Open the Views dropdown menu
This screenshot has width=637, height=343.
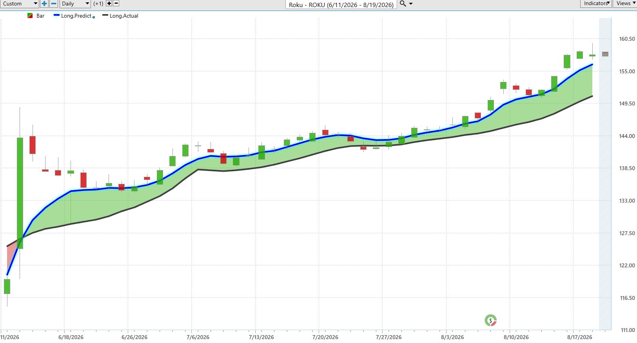pyautogui.click(x=625, y=4)
